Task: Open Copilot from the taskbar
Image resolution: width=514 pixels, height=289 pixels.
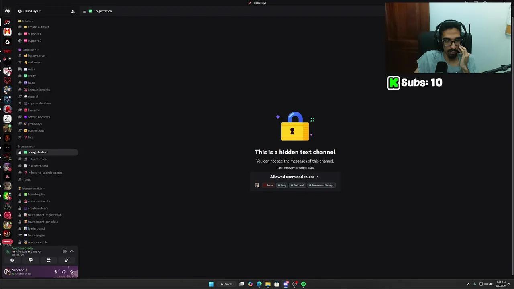Action: click(x=250, y=284)
